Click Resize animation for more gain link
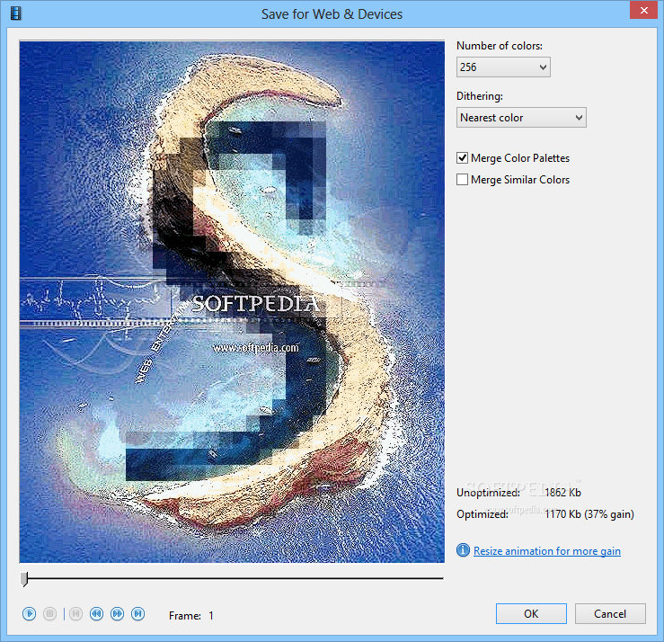Viewport: 664px width, 642px height. click(x=547, y=551)
